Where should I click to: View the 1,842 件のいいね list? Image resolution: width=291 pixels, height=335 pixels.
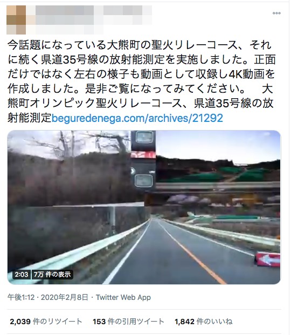[204, 322]
